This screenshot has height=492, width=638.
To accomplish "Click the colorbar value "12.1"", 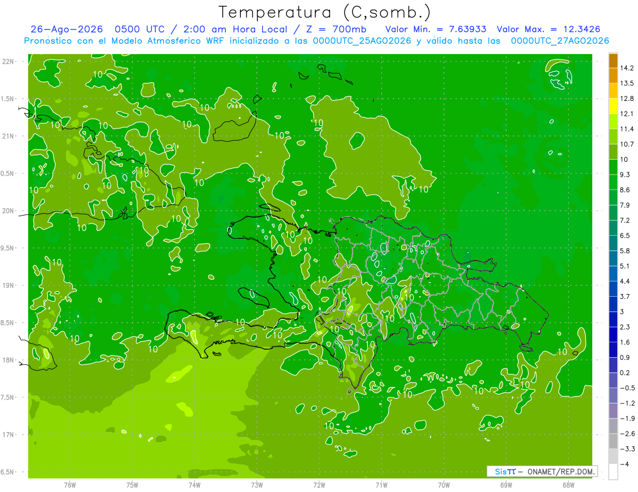I will pyautogui.click(x=627, y=114).
